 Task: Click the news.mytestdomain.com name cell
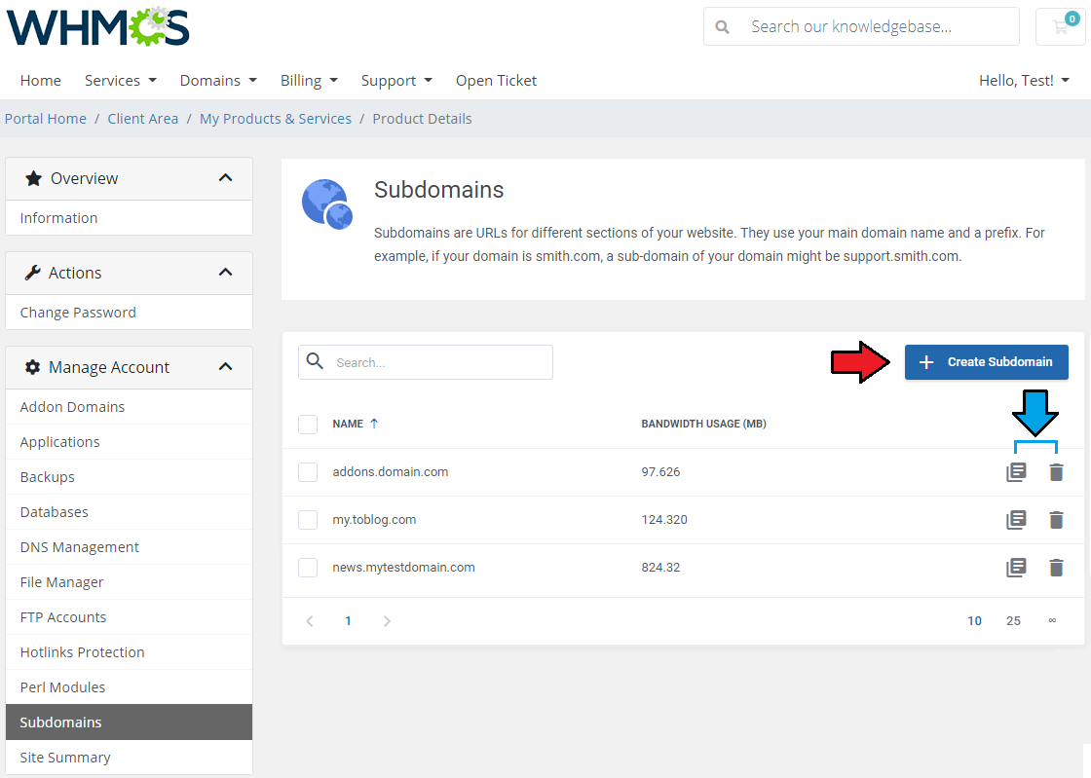[x=403, y=568]
